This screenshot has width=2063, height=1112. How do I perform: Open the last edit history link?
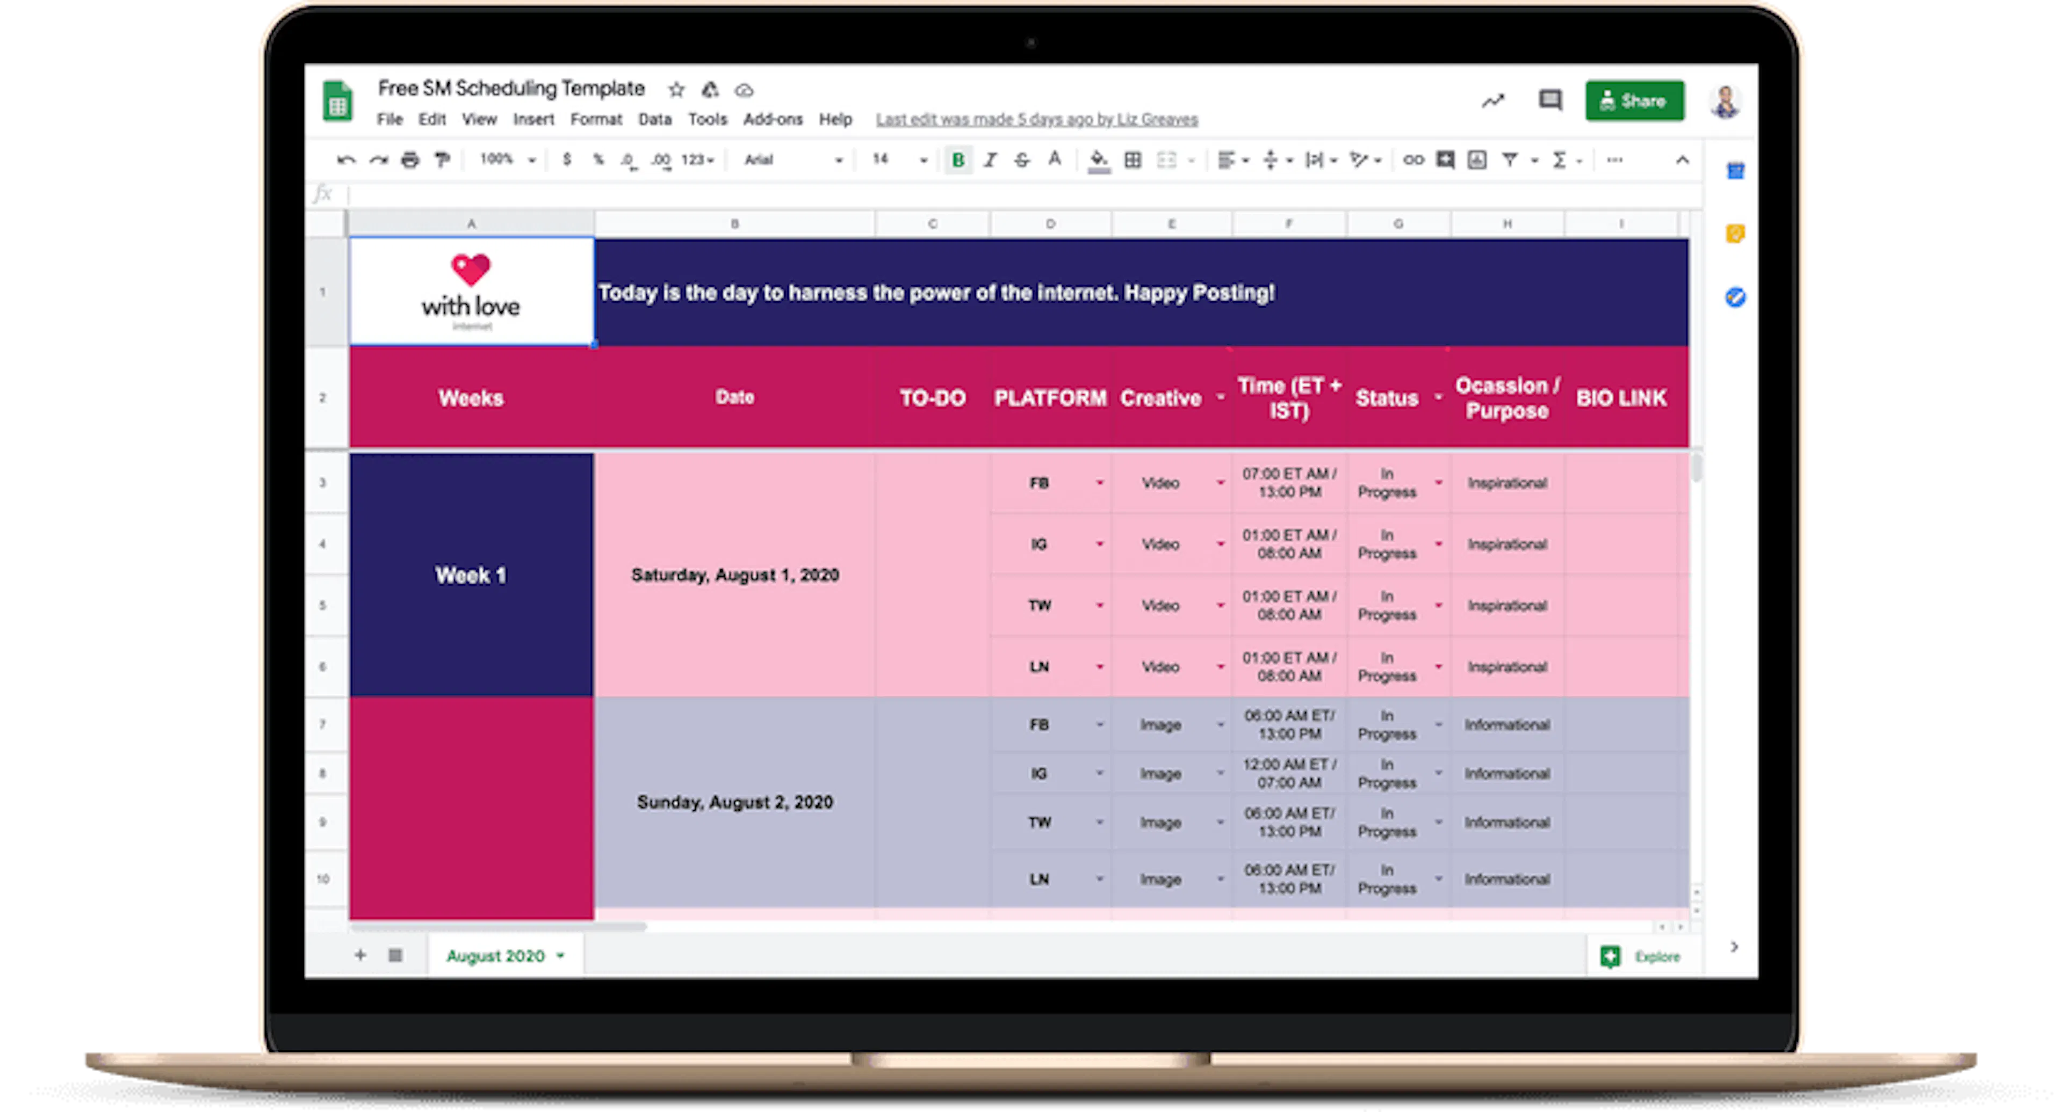pyautogui.click(x=1037, y=119)
